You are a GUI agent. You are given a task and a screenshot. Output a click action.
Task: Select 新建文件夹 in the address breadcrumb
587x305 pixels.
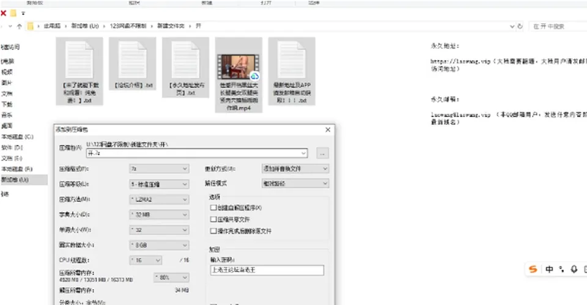[x=171, y=26]
